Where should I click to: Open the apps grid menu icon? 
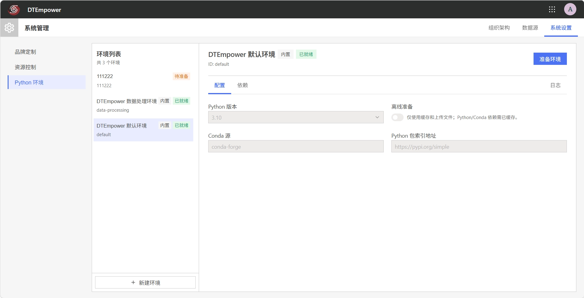pos(552,9)
